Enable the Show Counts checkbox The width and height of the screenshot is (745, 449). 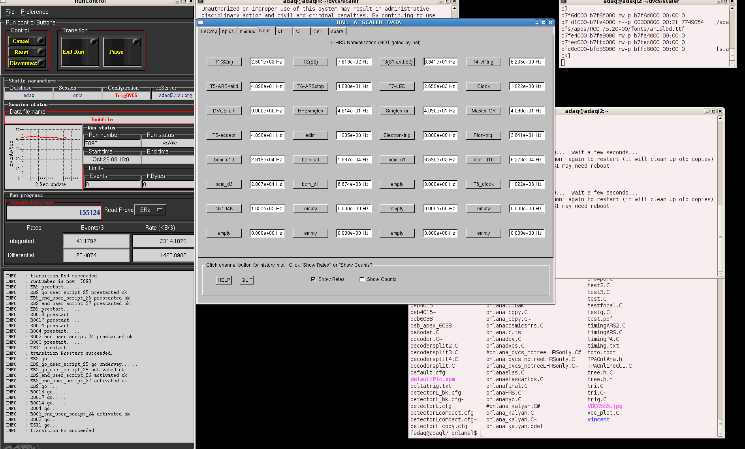point(362,279)
